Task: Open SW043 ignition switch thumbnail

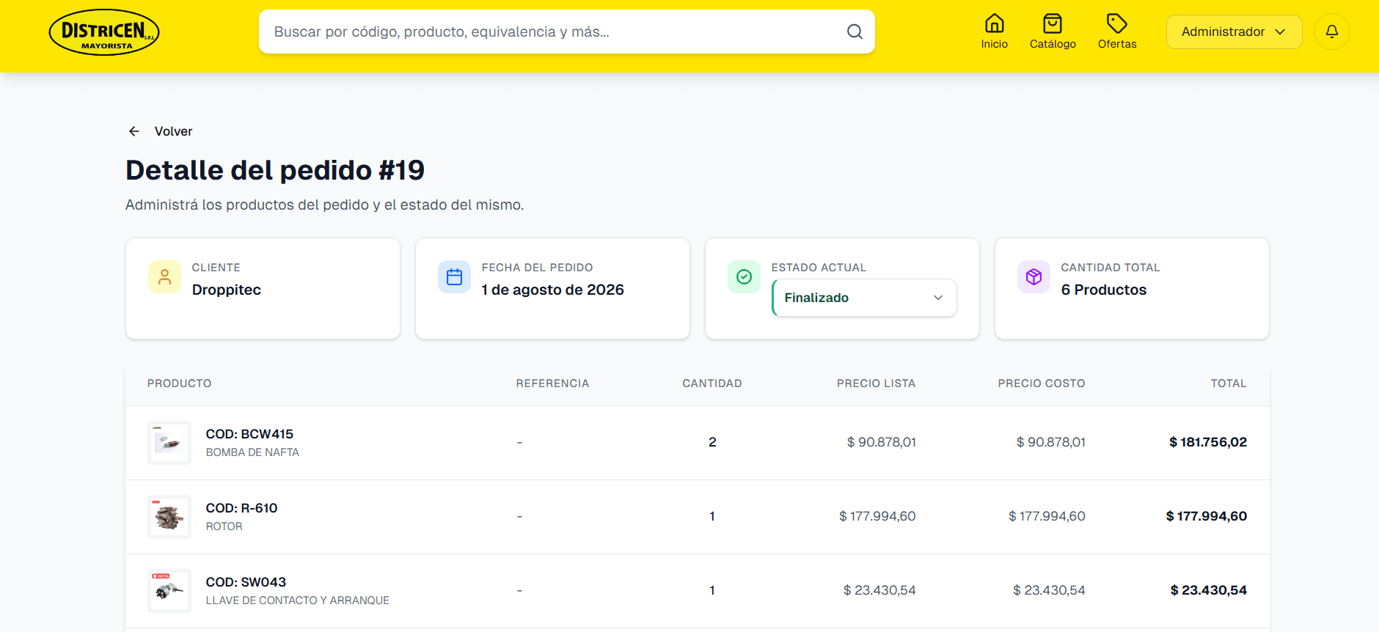Action: tap(169, 591)
